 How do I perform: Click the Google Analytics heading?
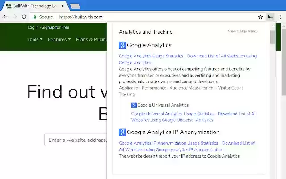click(x=149, y=45)
